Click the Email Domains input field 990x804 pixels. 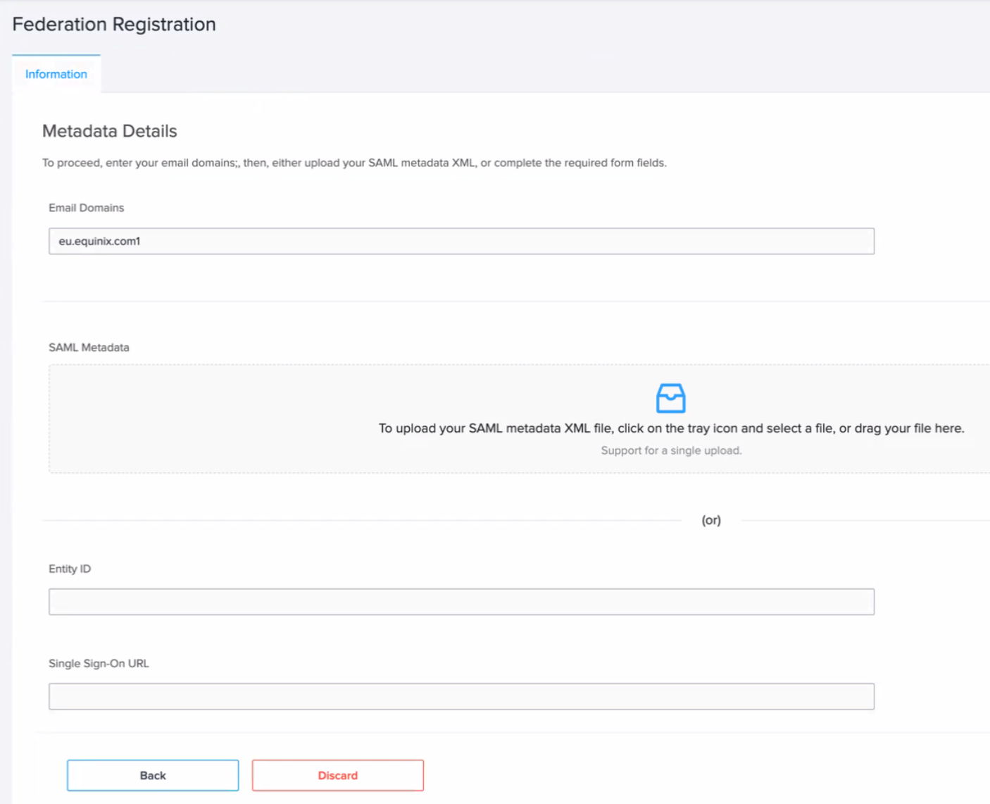[461, 241]
